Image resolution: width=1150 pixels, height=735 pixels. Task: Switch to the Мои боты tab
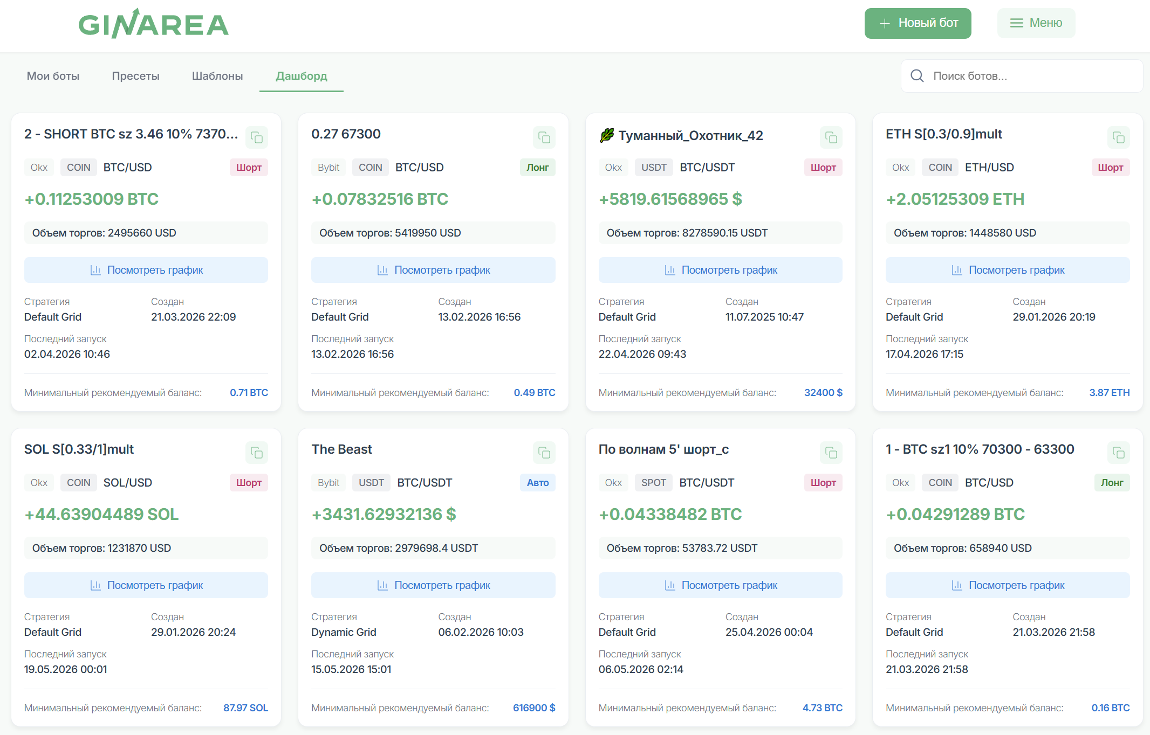(53, 76)
